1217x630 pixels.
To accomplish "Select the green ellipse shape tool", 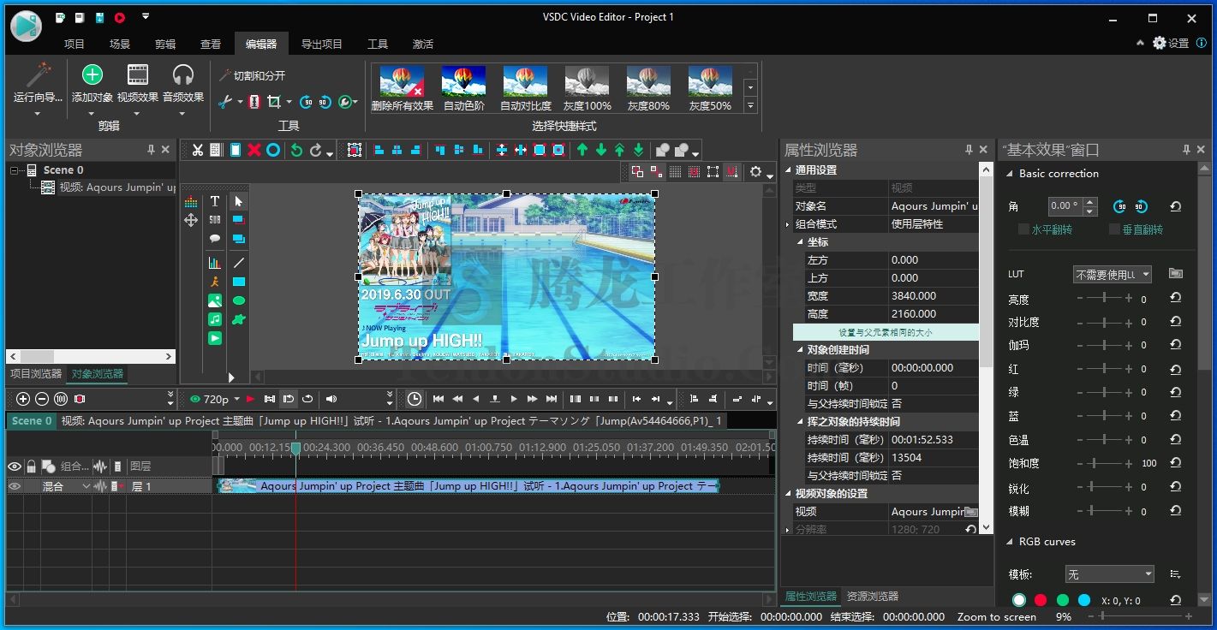I will (x=239, y=300).
